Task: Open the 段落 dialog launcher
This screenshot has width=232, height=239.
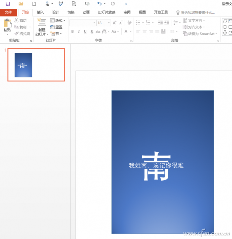Action: (218, 41)
